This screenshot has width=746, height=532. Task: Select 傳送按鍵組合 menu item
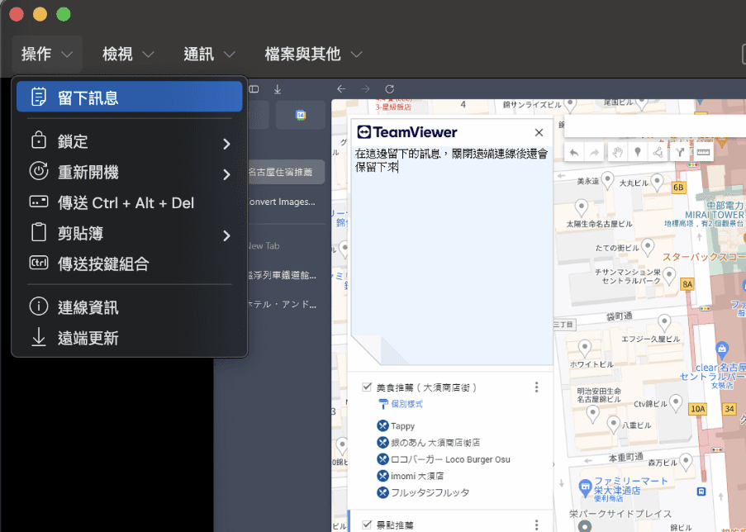point(130,264)
